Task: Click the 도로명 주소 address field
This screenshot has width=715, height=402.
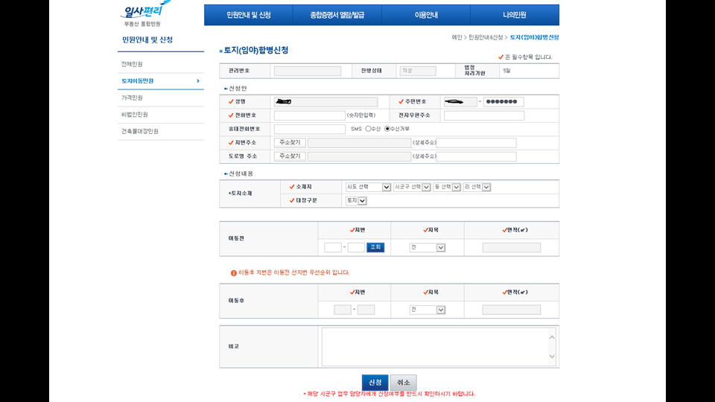Action: [x=359, y=156]
